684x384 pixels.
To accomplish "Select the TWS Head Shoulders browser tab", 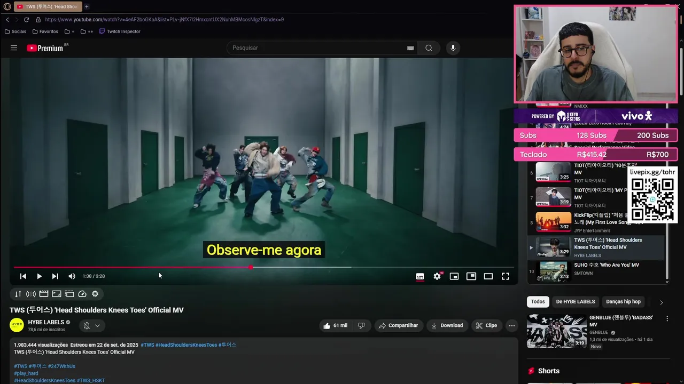I will coord(48,6).
